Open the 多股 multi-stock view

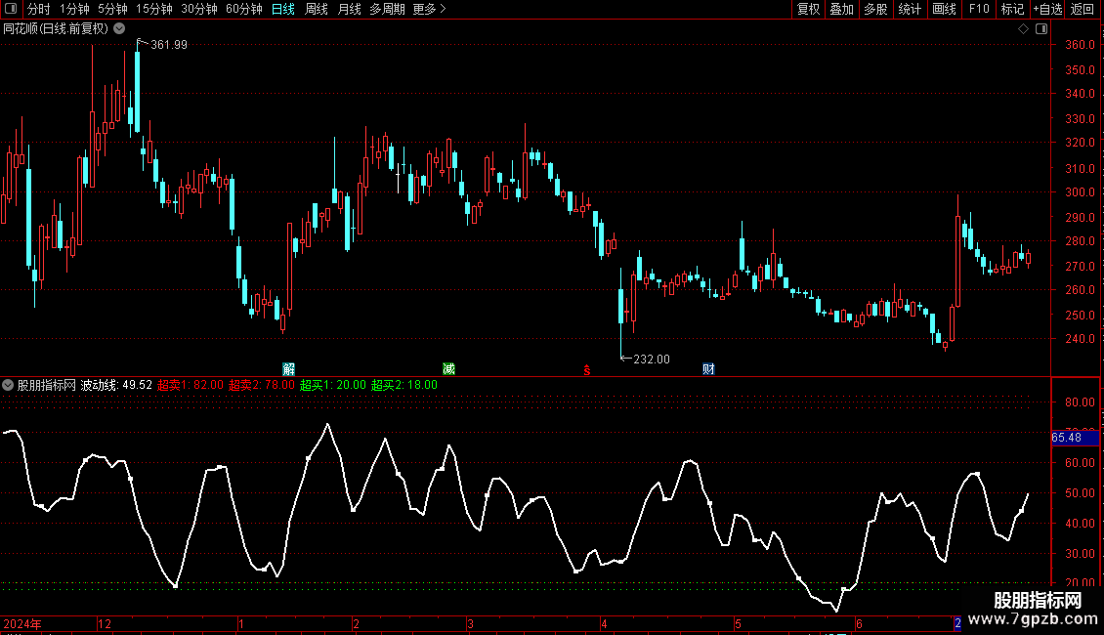[875, 9]
